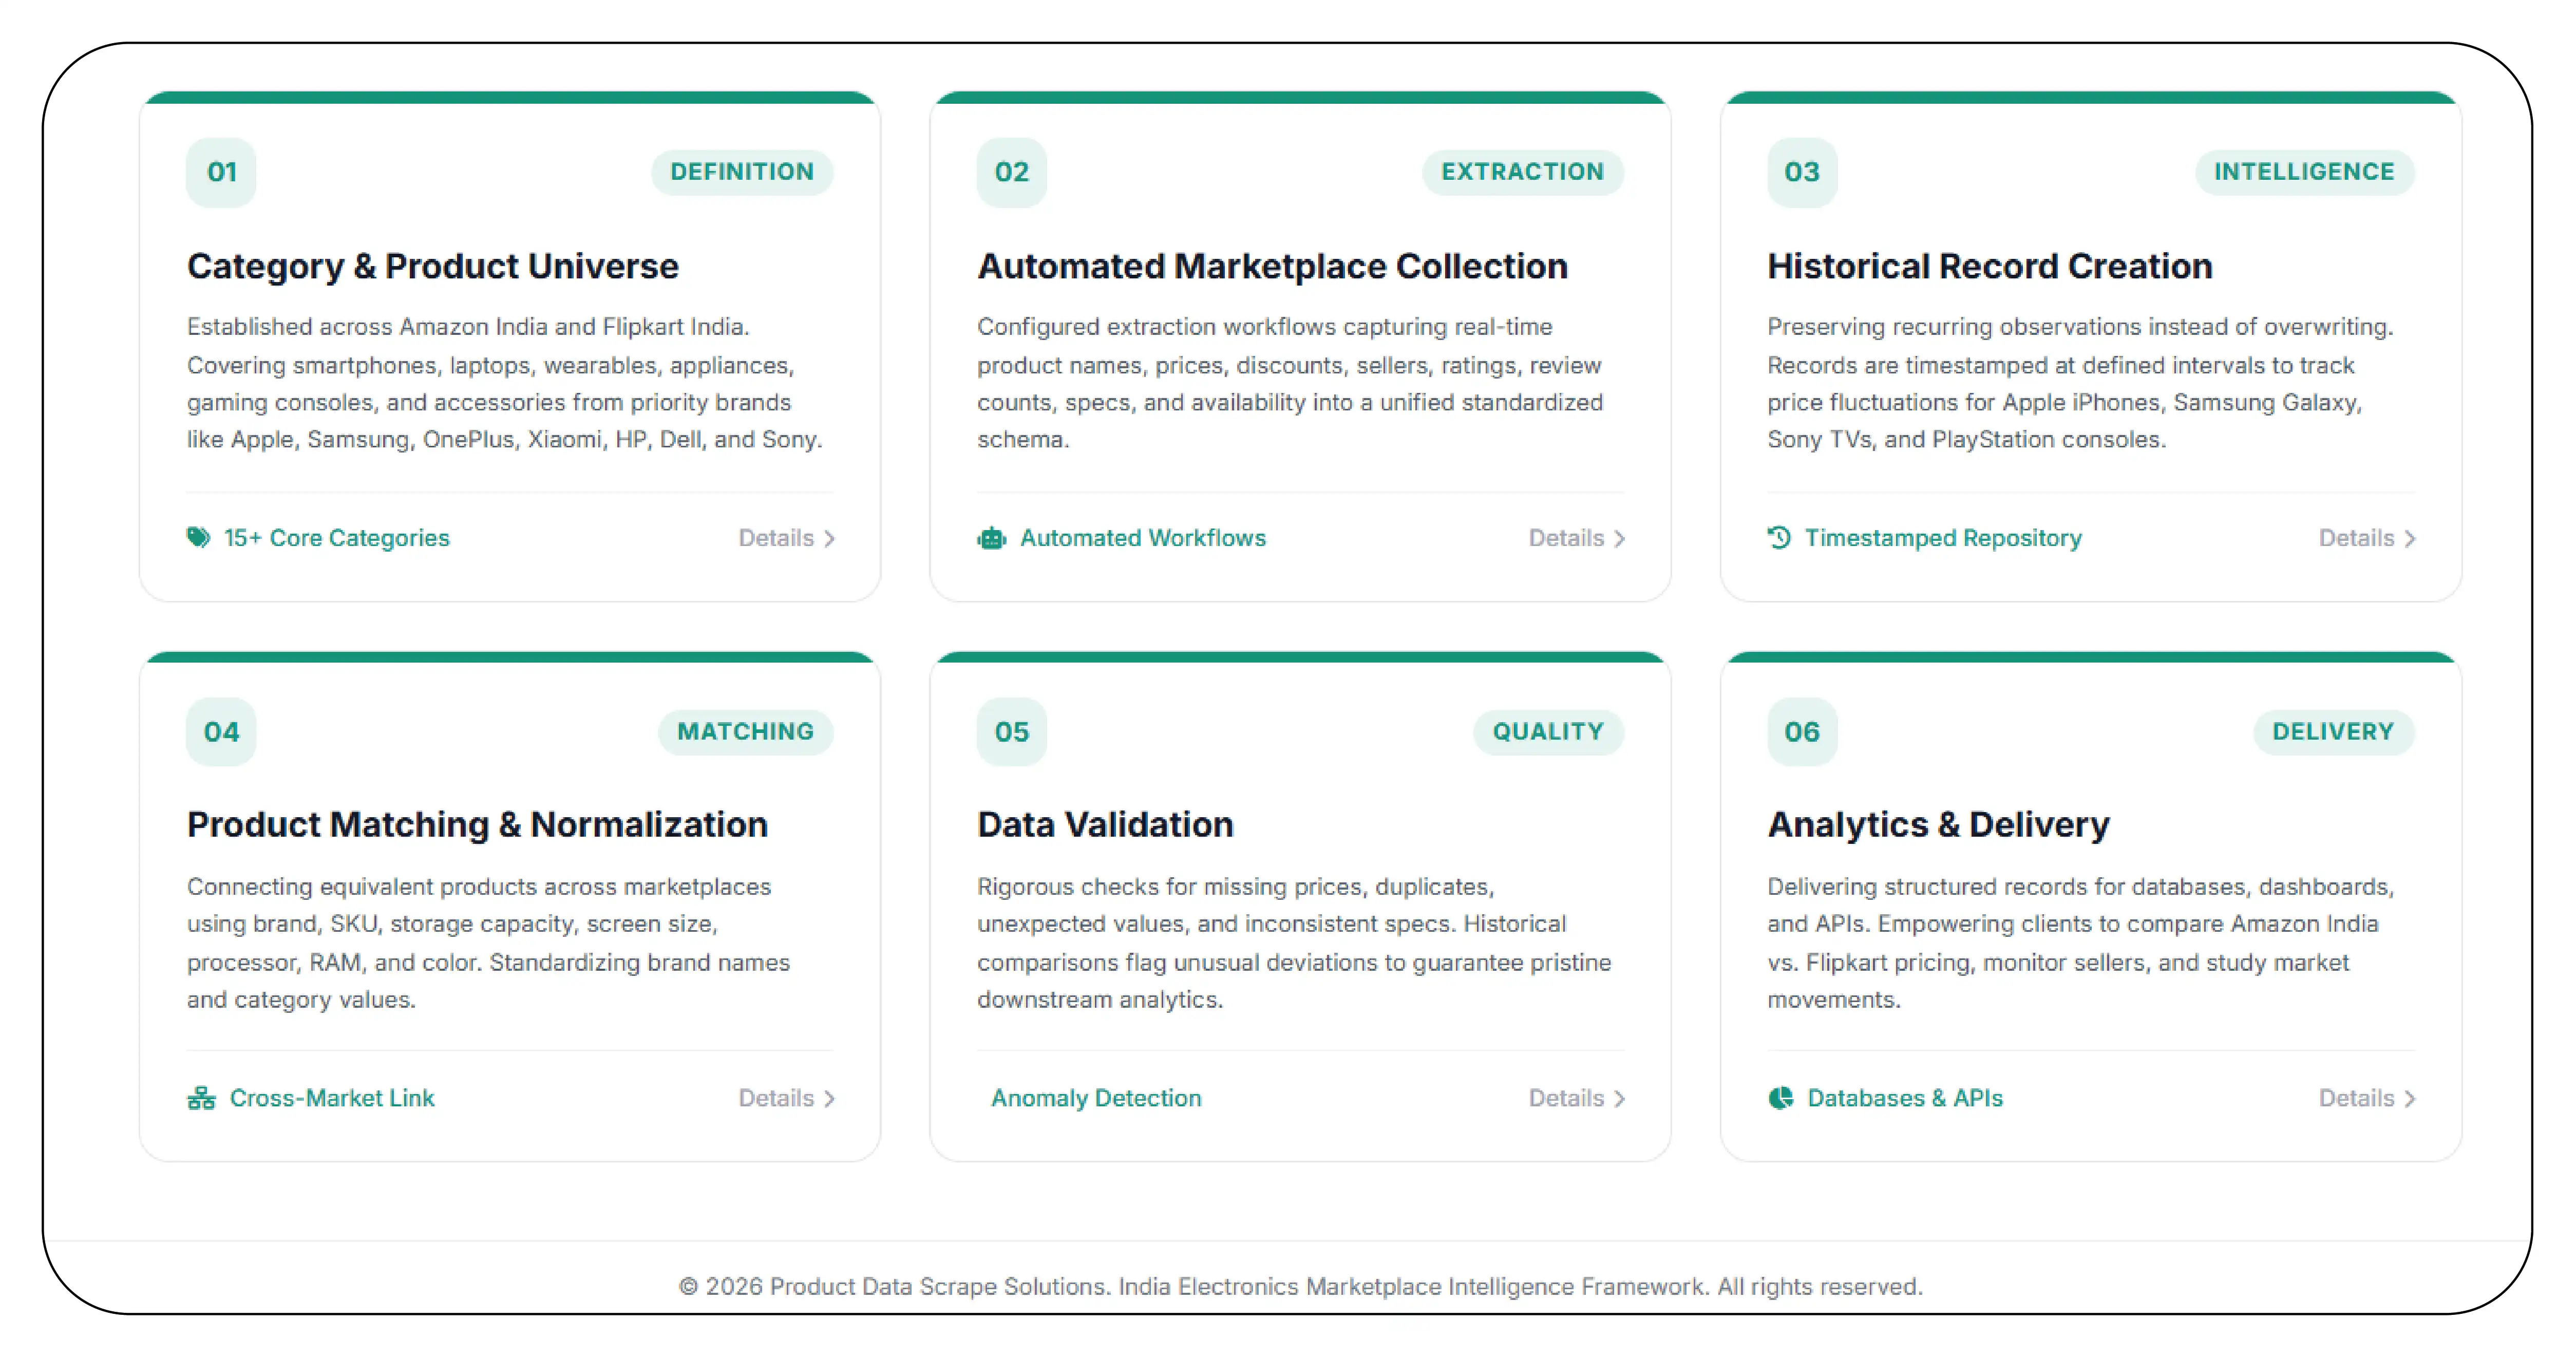This screenshot has height=1357, width=2576.
Task: Click the DELIVERY tag badge
Action: [2333, 732]
